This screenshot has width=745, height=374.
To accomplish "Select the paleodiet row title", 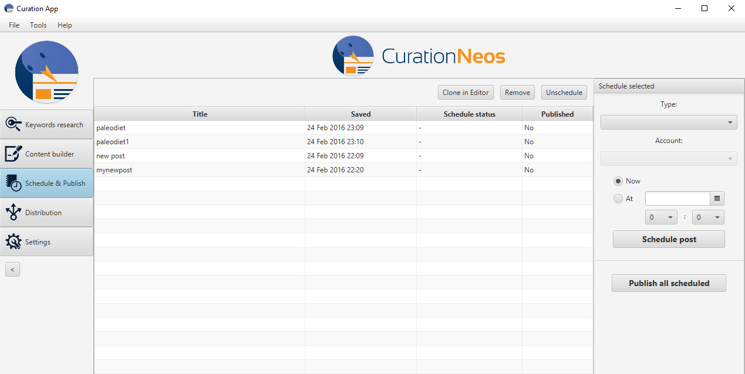I will (111, 128).
